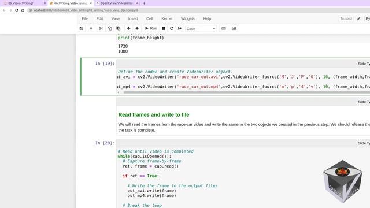Click the horizontal scrollbar in cell 19
The image size is (370, 208).
tap(247, 92)
